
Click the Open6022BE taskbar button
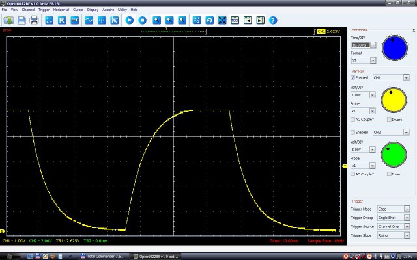click(x=157, y=256)
